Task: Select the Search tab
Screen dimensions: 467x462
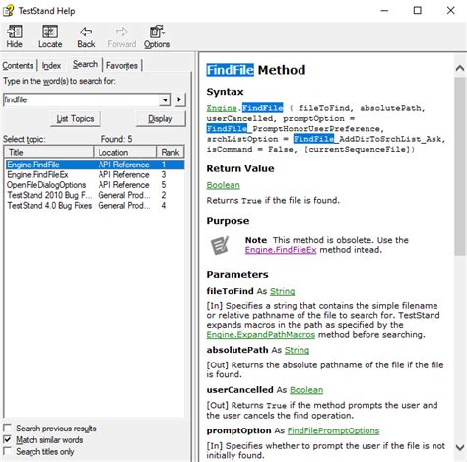Action: point(85,64)
